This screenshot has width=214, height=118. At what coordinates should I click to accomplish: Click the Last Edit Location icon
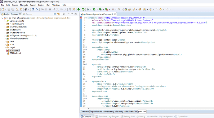(x=157, y=9)
